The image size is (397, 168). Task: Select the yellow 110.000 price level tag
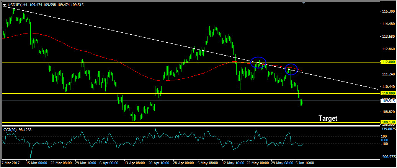(x=388, y=93)
